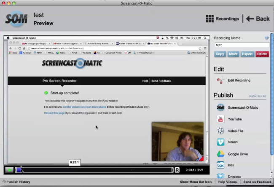Screen dimensions: 274x187
Task: Click the end marker on the timeline
Action: coord(172,170)
